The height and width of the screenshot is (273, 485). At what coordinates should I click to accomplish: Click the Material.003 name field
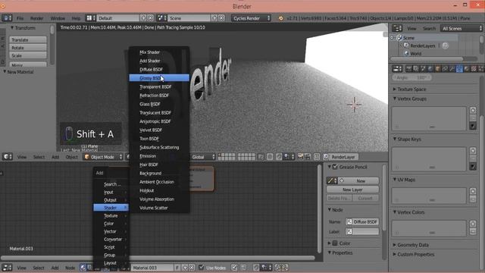tap(152, 268)
